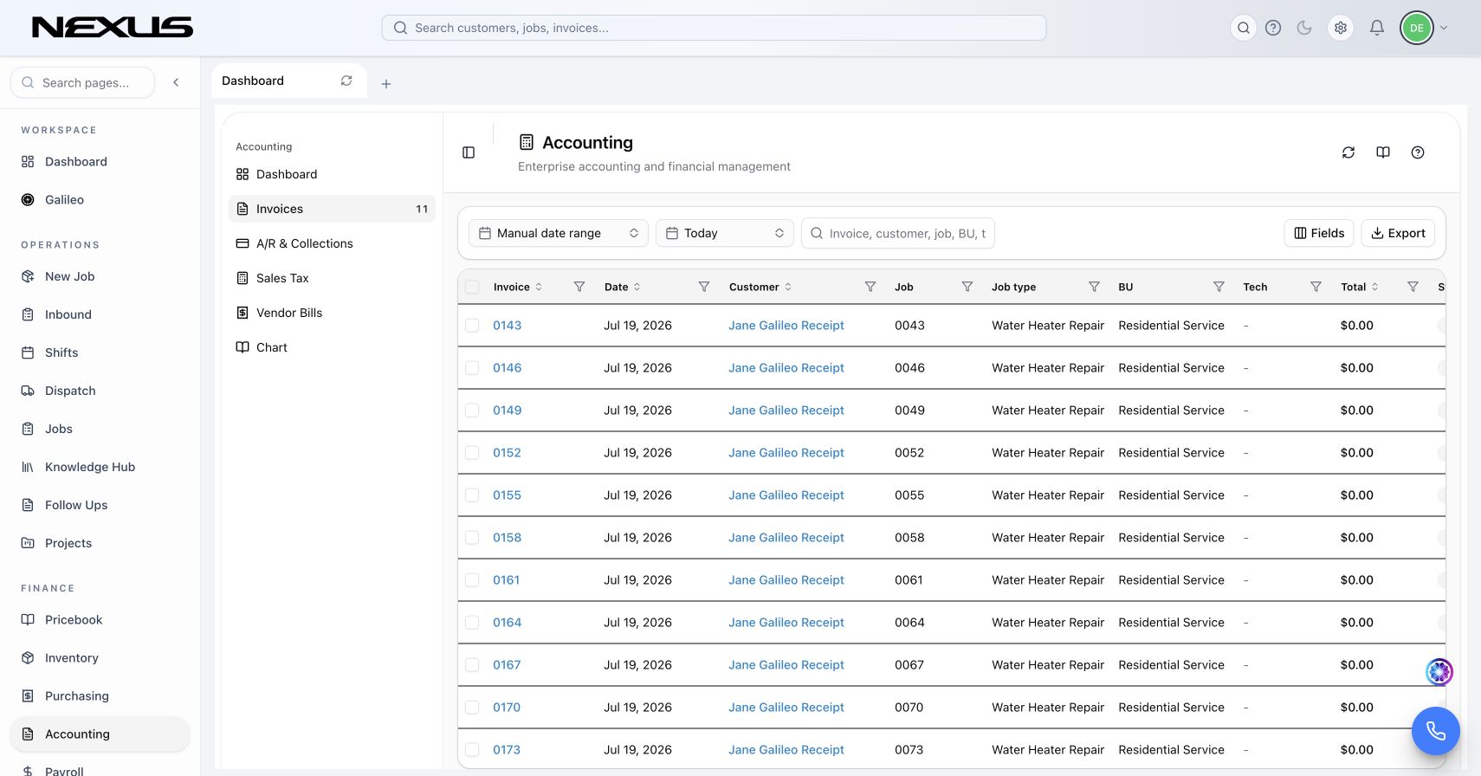Check the box for invoice 0152
Screen dimensions: 1481x776
point(472,453)
